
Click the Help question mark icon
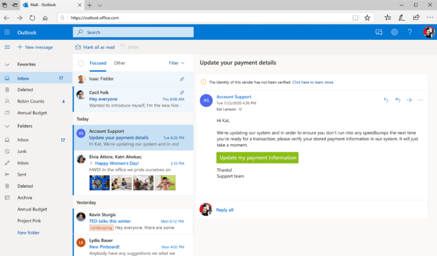(x=410, y=32)
